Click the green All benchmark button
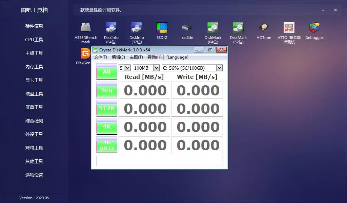Viewport: 347px width, 203px height. pyautogui.click(x=107, y=72)
